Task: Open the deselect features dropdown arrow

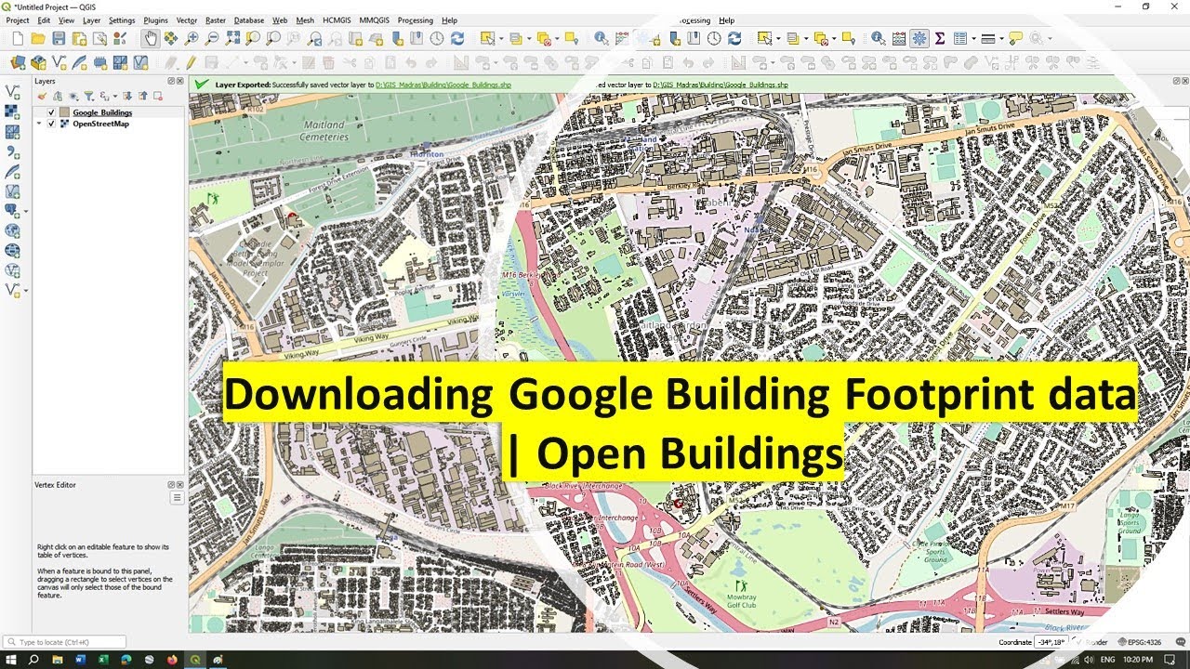Action: 558,38
